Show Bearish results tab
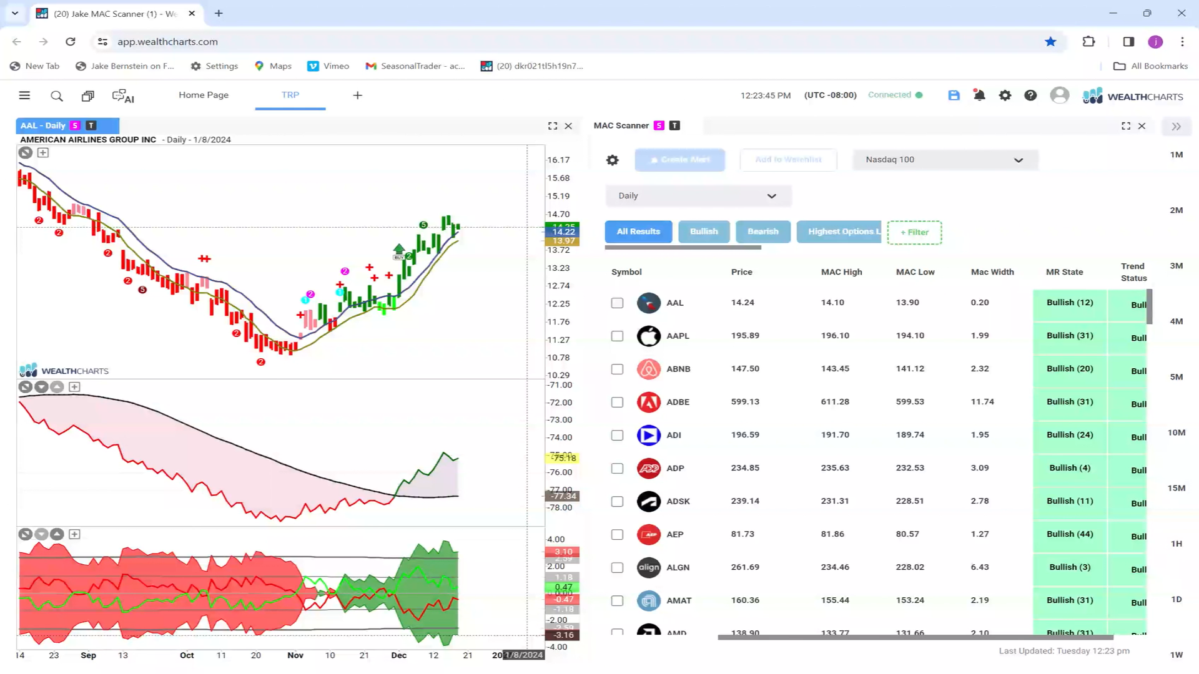Screen dimensions: 1199x674 coord(763,232)
